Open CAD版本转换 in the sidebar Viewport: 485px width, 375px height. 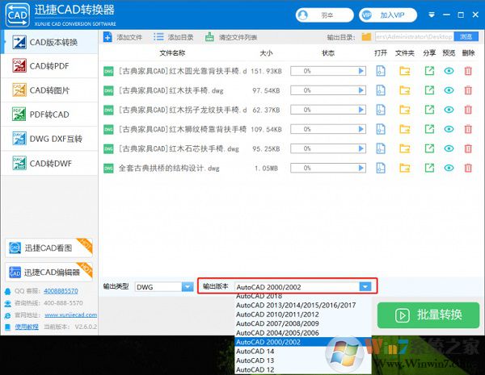pyautogui.click(x=50, y=42)
